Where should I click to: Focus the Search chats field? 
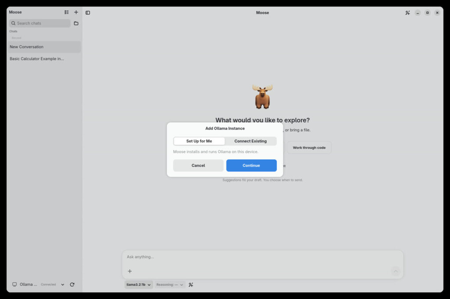pyautogui.click(x=40, y=23)
